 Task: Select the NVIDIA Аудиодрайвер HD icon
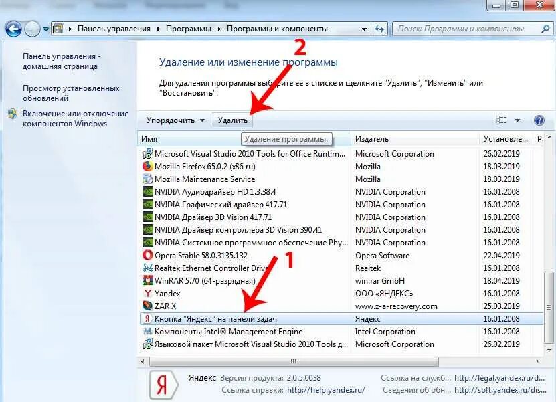click(x=147, y=191)
